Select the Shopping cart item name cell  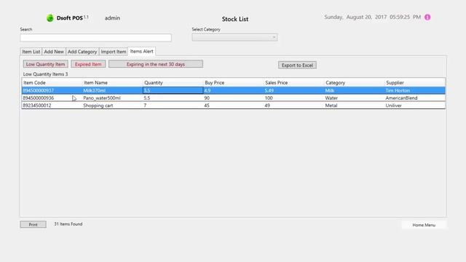tap(113, 106)
